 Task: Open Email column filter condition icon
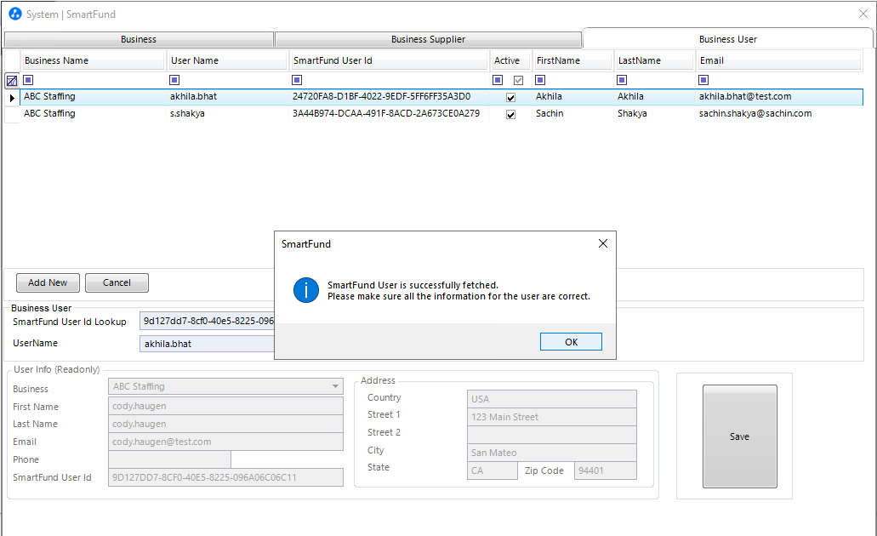tap(703, 80)
